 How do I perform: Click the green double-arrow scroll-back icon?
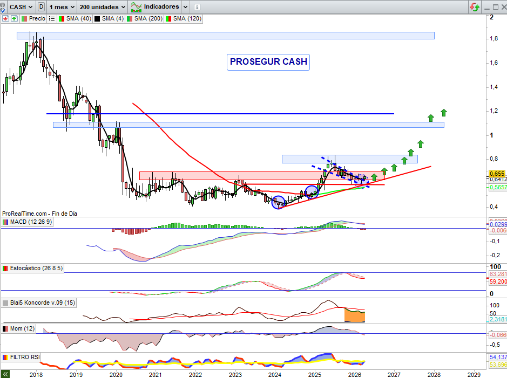pyautogui.click(x=5, y=374)
